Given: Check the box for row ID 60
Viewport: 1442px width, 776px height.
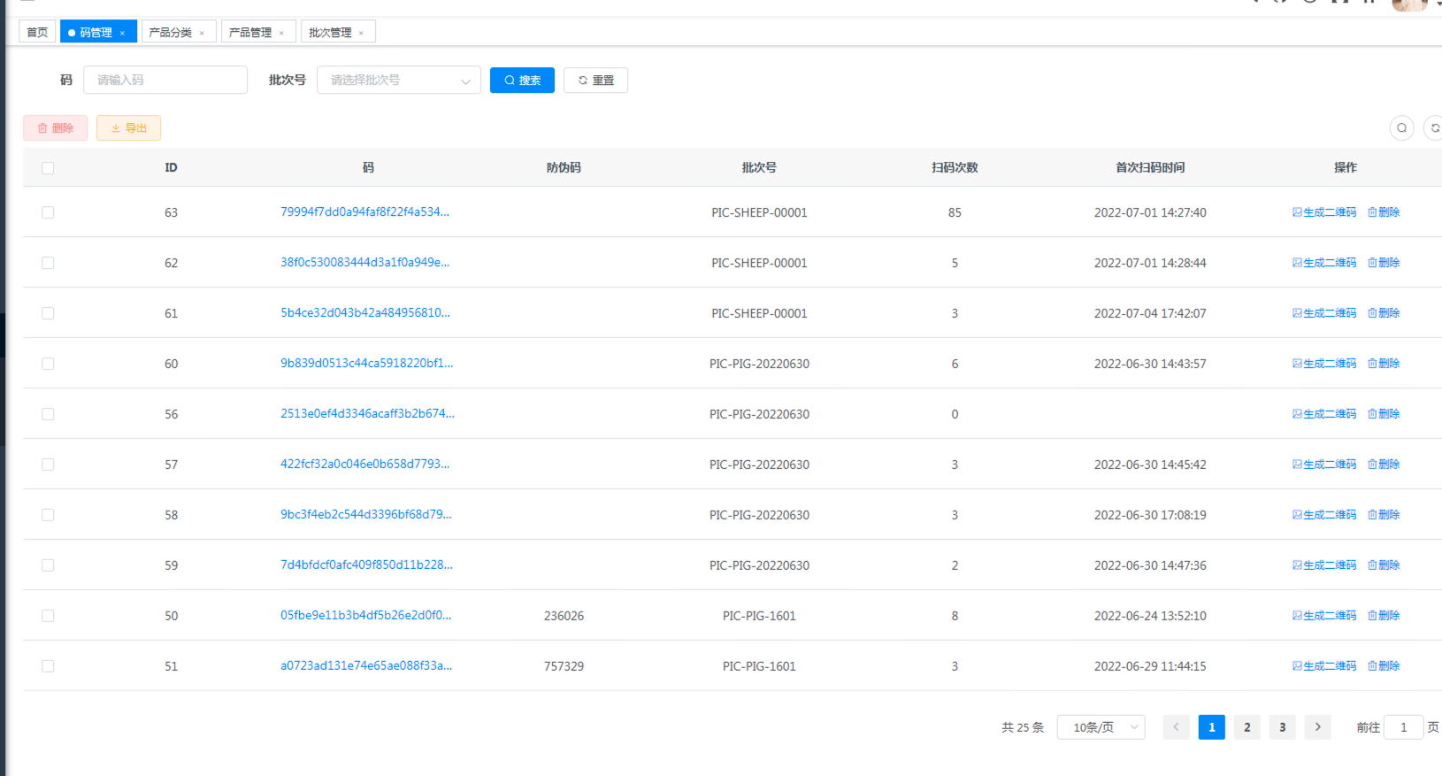Looking at the screenshot, I should [48, 364].
